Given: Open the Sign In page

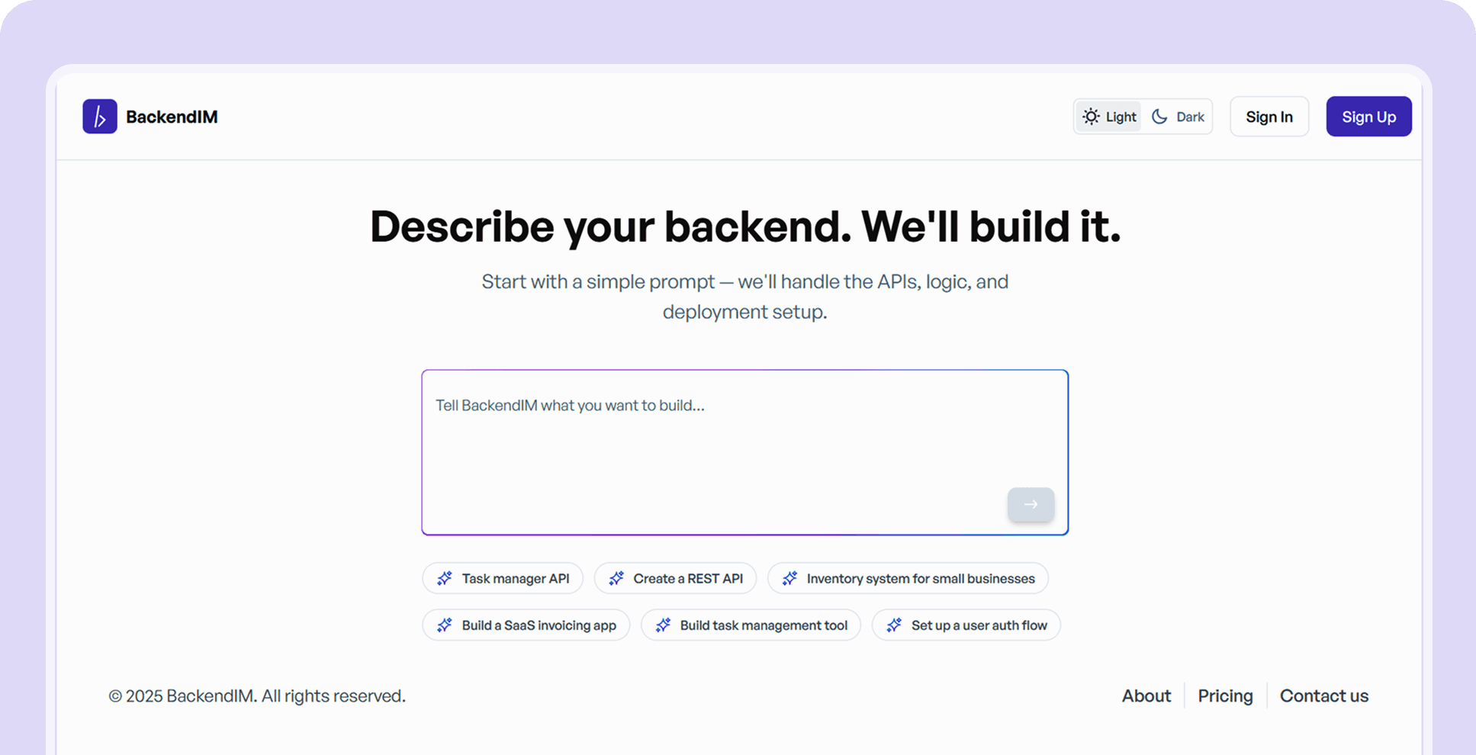Looking at the screenshot, I should [1269, 117].
